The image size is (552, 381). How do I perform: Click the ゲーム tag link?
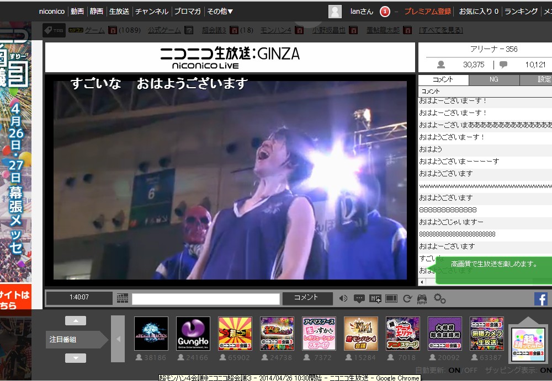[x=95, y=30]
